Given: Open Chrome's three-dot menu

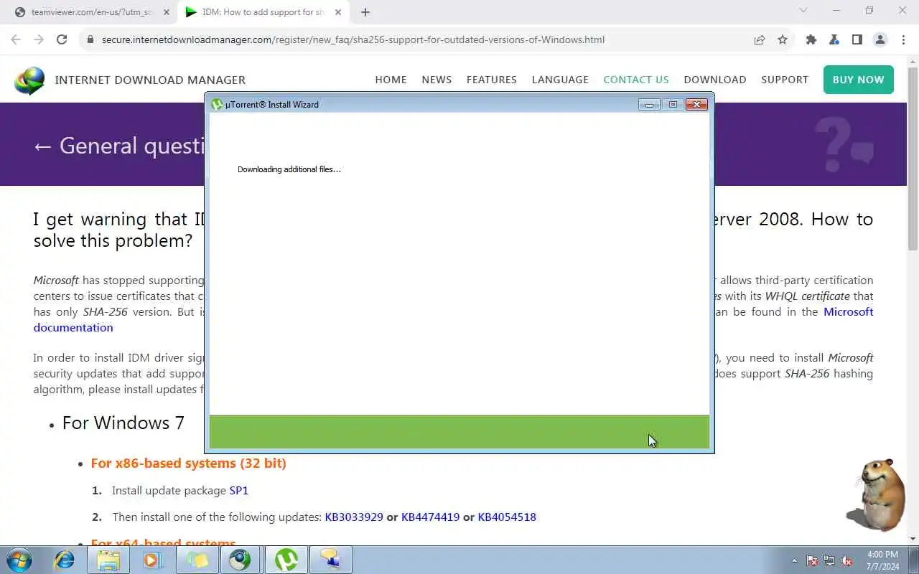Looking at the screenshot, I should (x=903, y=39).
